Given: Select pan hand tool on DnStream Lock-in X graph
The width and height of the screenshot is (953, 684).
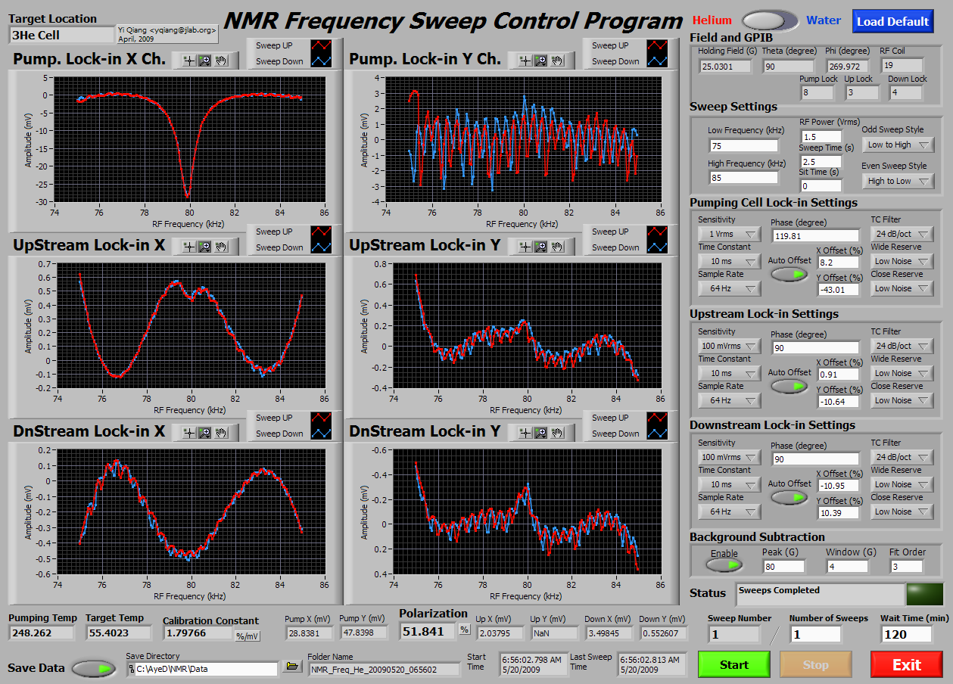Looking at the screenshot, I should click(222, 432).
